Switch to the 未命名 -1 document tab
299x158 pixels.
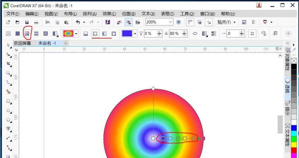click(47, 43)
